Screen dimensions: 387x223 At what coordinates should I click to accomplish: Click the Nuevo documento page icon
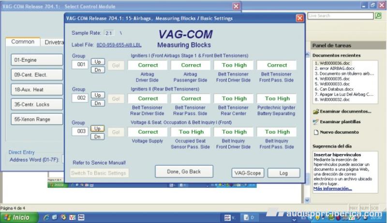[x=316, y=132]
